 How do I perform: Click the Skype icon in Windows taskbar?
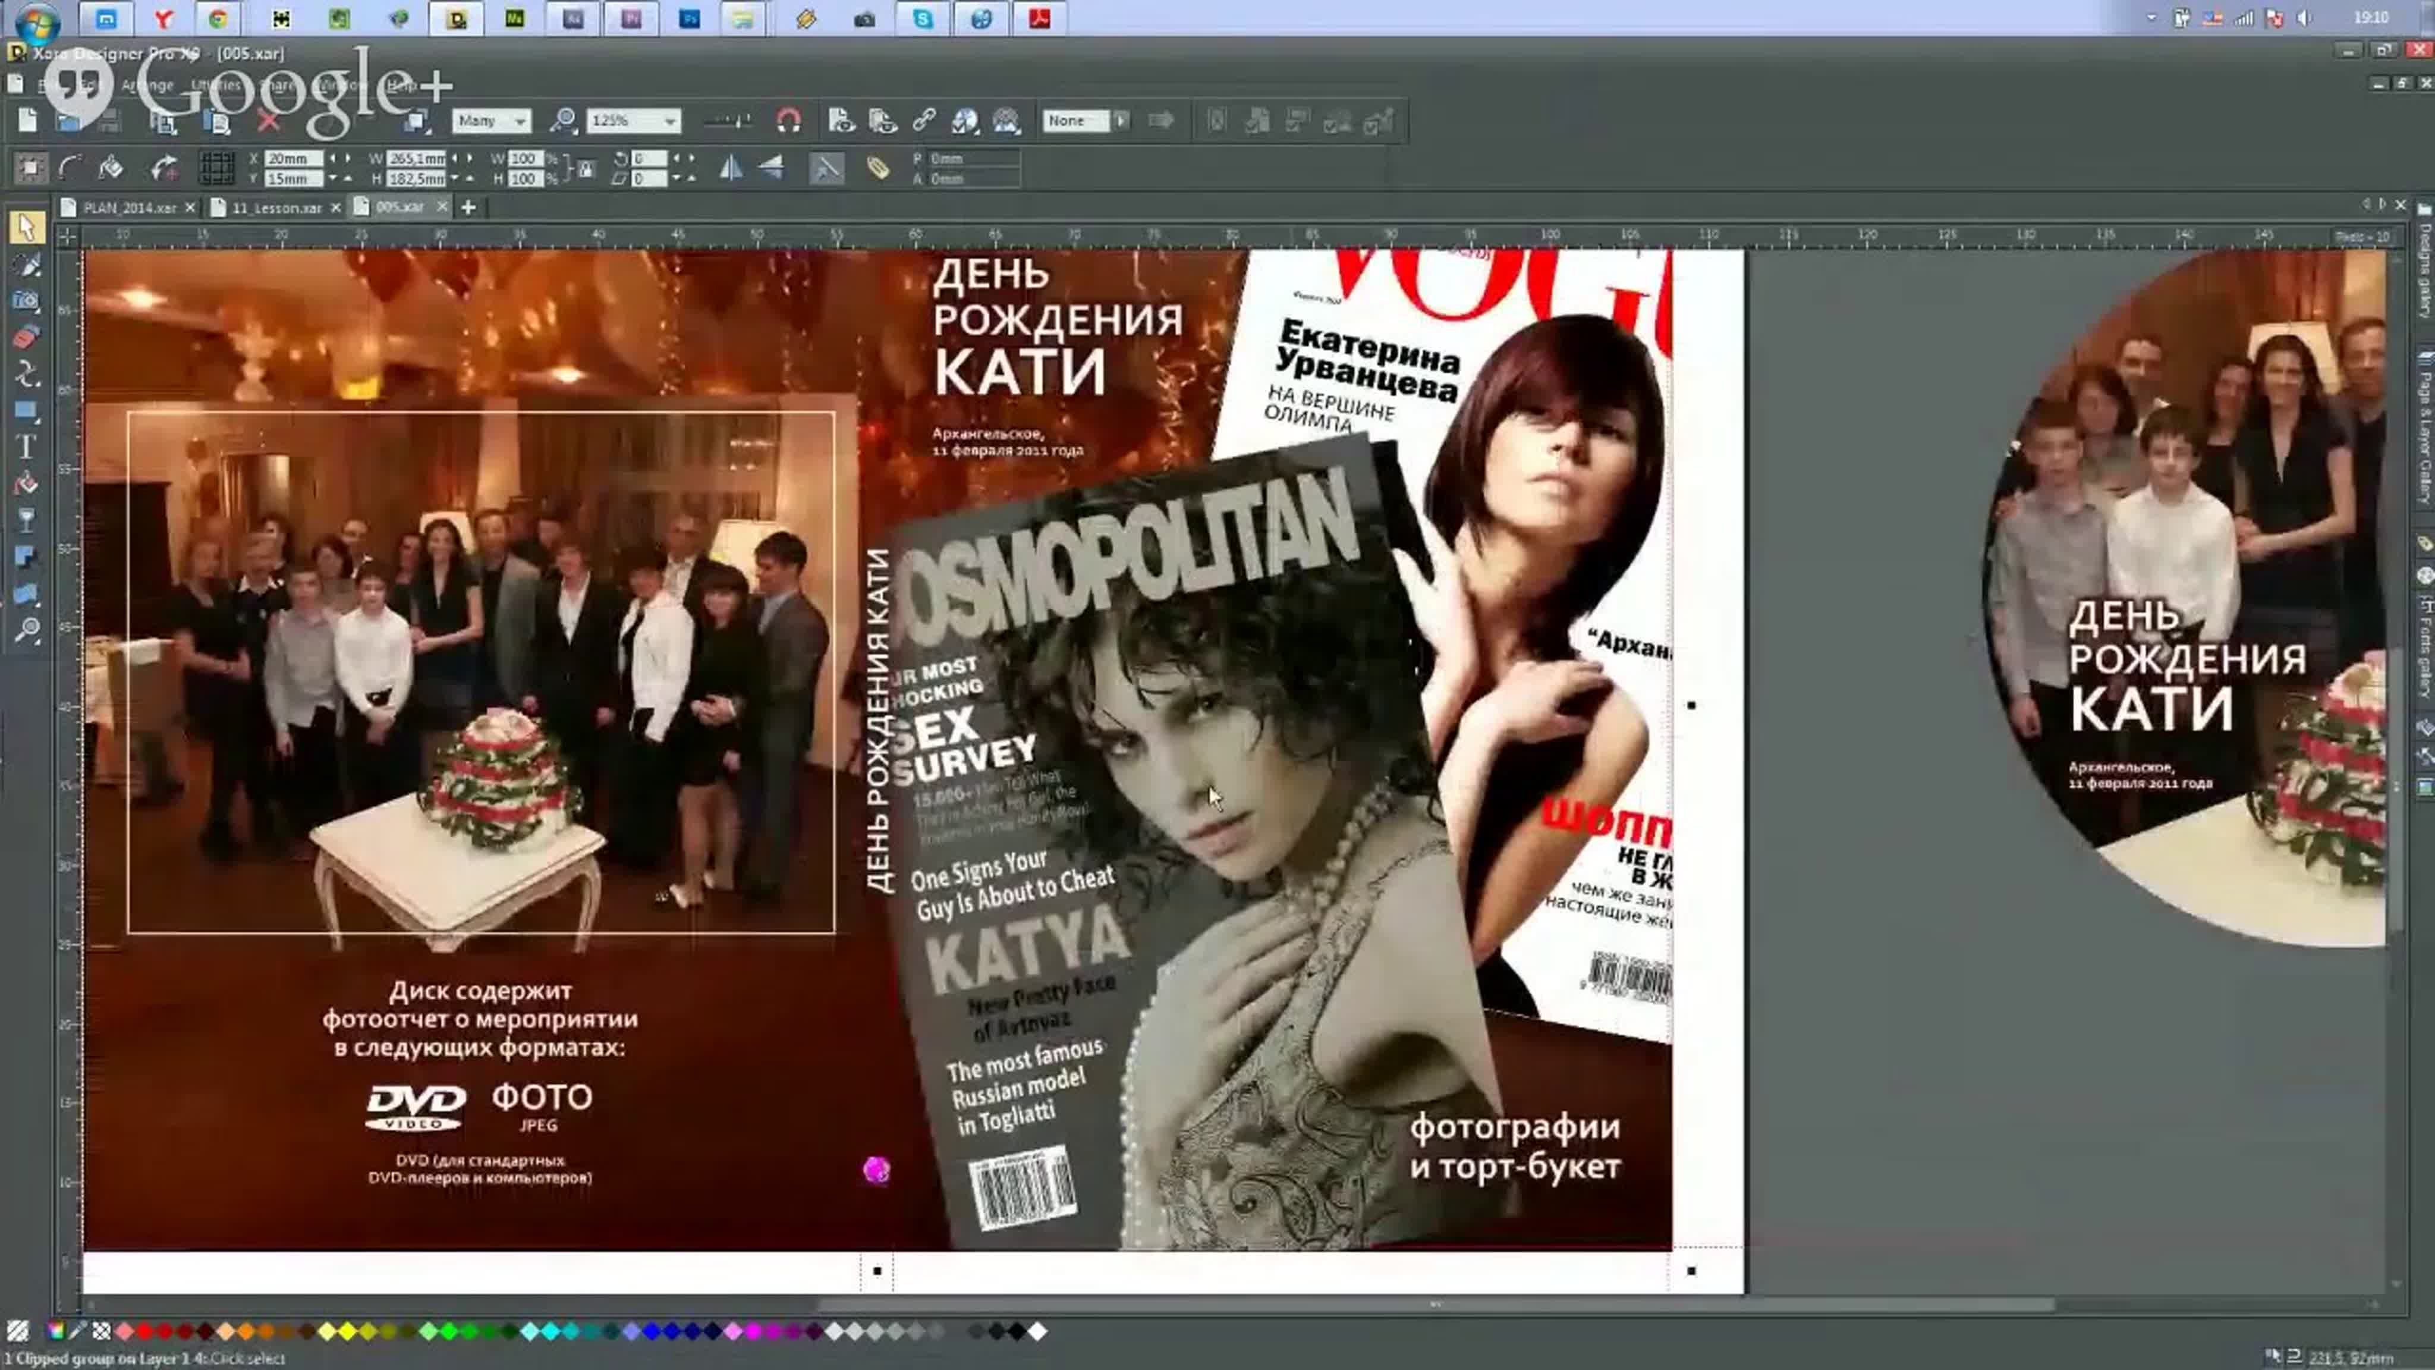tap(923, 19)
